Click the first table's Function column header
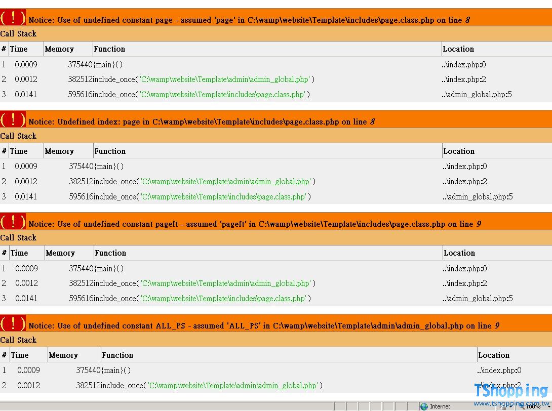This screenshot has width=552, height=411. 109,49
